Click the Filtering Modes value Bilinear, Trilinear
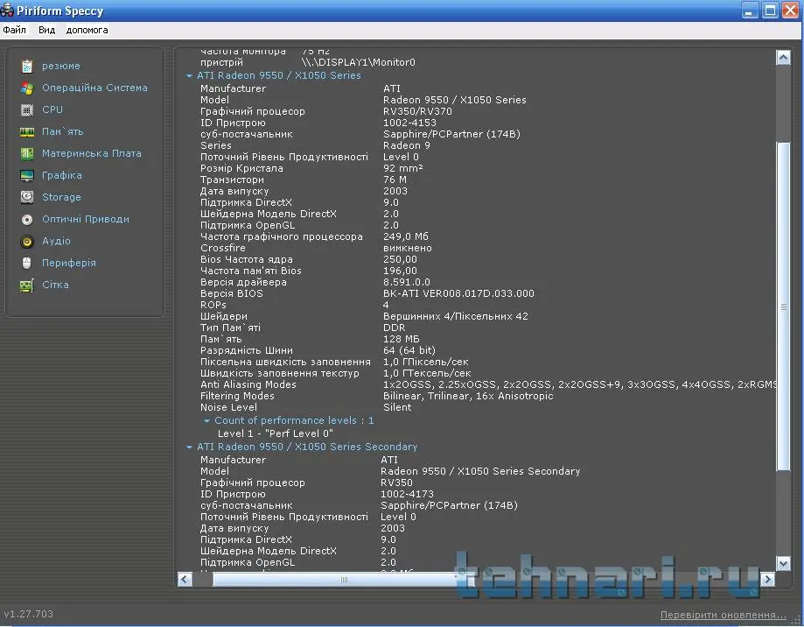The height and width of the screenshot is (627, 804). [x=468, y=396]
